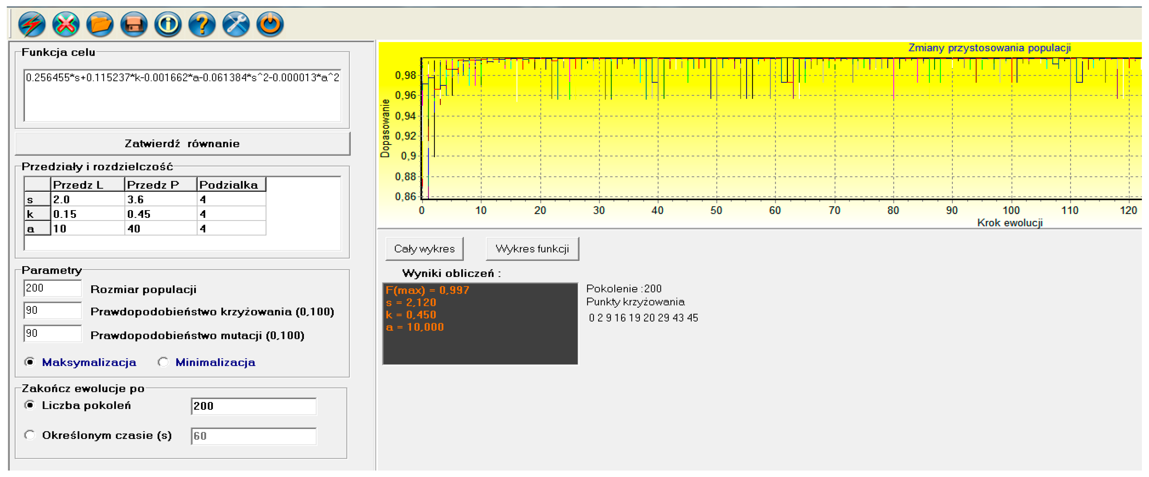Select the Minimalizacja radio button
This screenshot has height=477, width=1149.
(163, 362)
